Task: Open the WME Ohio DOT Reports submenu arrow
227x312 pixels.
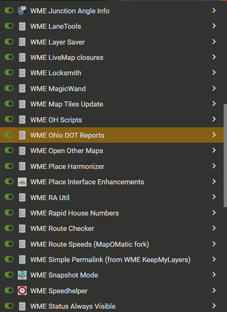Action: pyautogui.click(x=214, y=135)
